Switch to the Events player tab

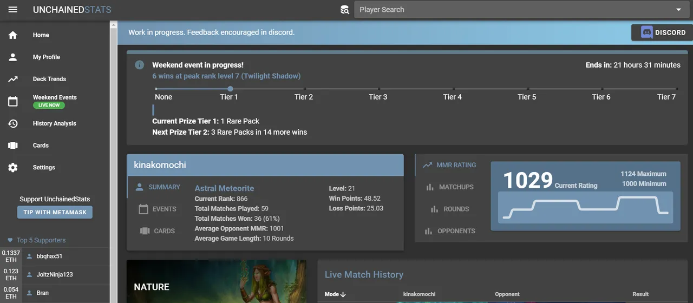click(158, 209)
